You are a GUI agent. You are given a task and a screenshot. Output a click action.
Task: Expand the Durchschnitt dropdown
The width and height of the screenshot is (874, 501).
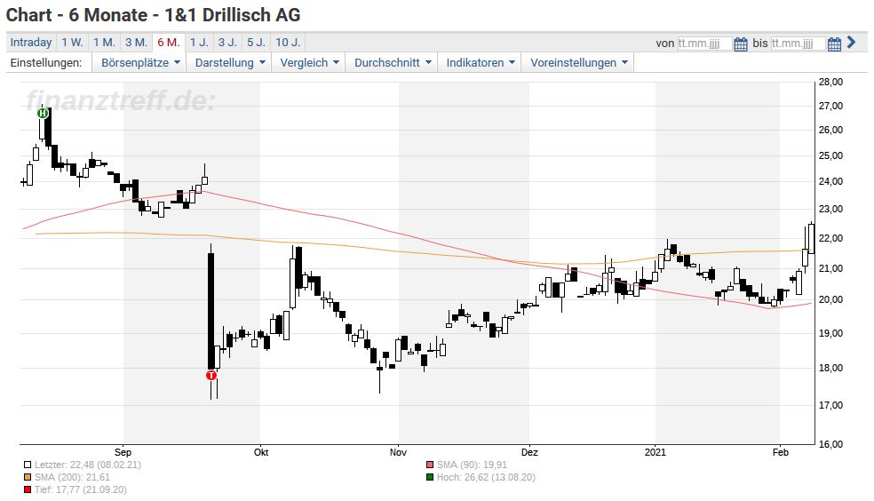tap(393, 63)
